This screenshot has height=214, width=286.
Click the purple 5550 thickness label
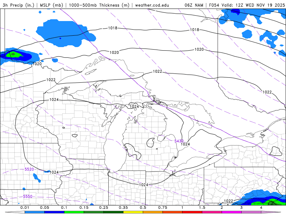tap(28, 197)
